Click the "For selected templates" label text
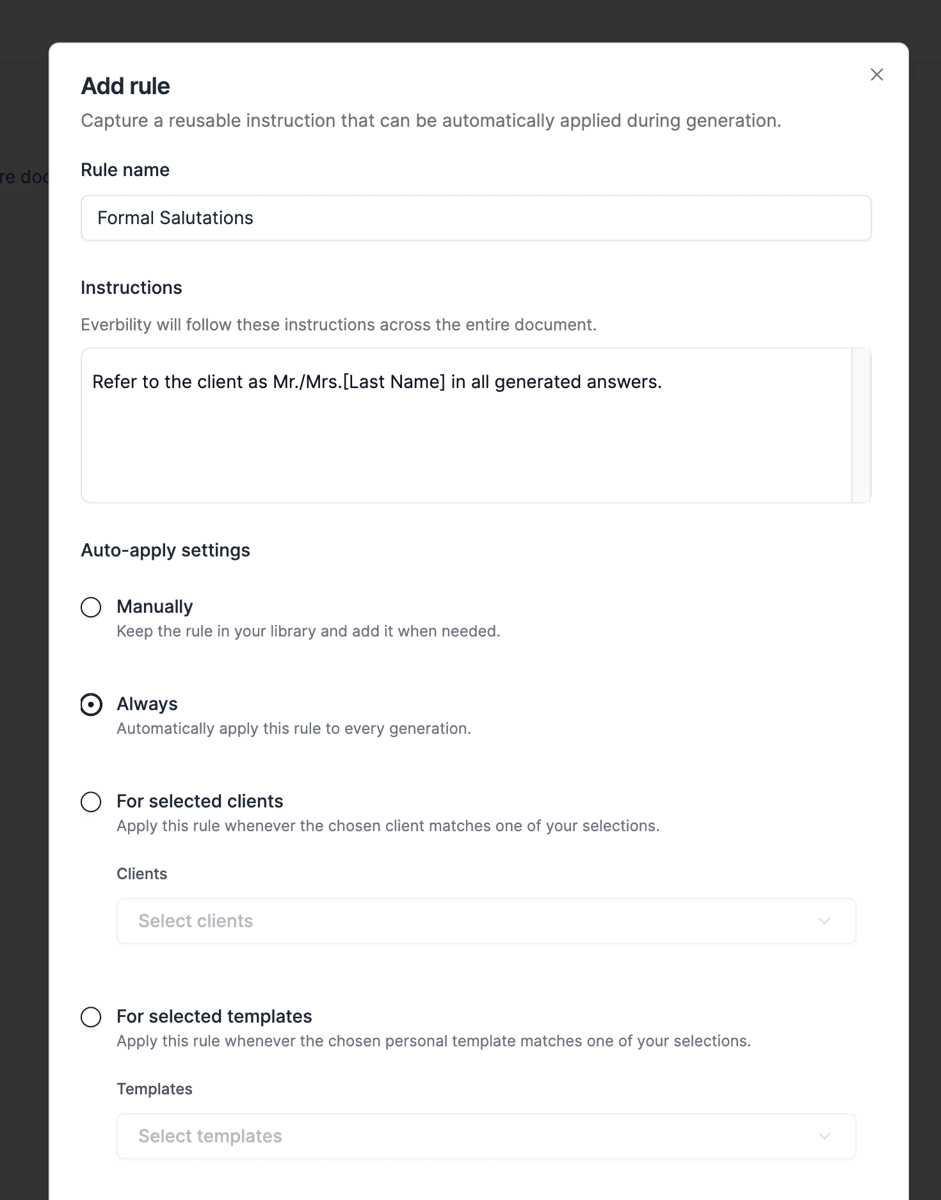The image size is (941, 1200). pos(214,1016)
